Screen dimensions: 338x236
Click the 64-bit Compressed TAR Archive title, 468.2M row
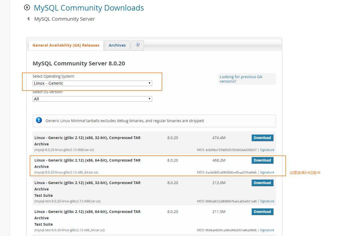(x=87, y=163)
